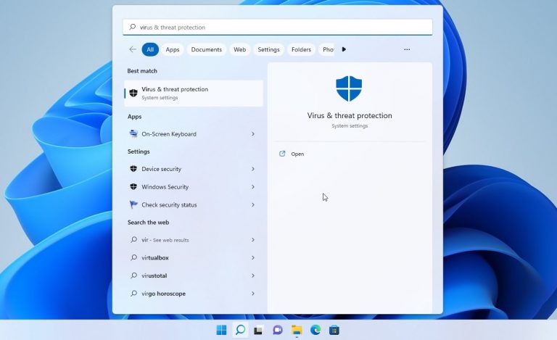This screenshot has height=340, width=557.
Task: Filter results by Settings tab
Action: [x=268, y=49]
